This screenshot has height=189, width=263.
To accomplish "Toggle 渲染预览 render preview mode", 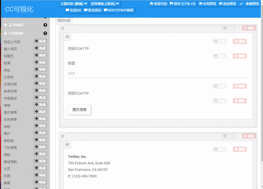I will pyautogui.click(x=227, y=4).
